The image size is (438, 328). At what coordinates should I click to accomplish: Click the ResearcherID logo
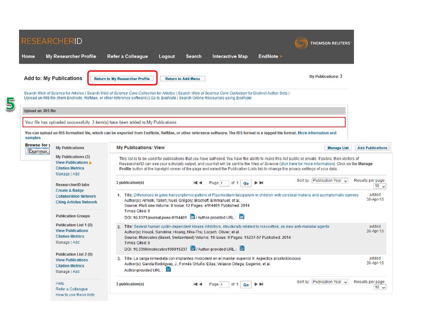click(x=52, y=41)
